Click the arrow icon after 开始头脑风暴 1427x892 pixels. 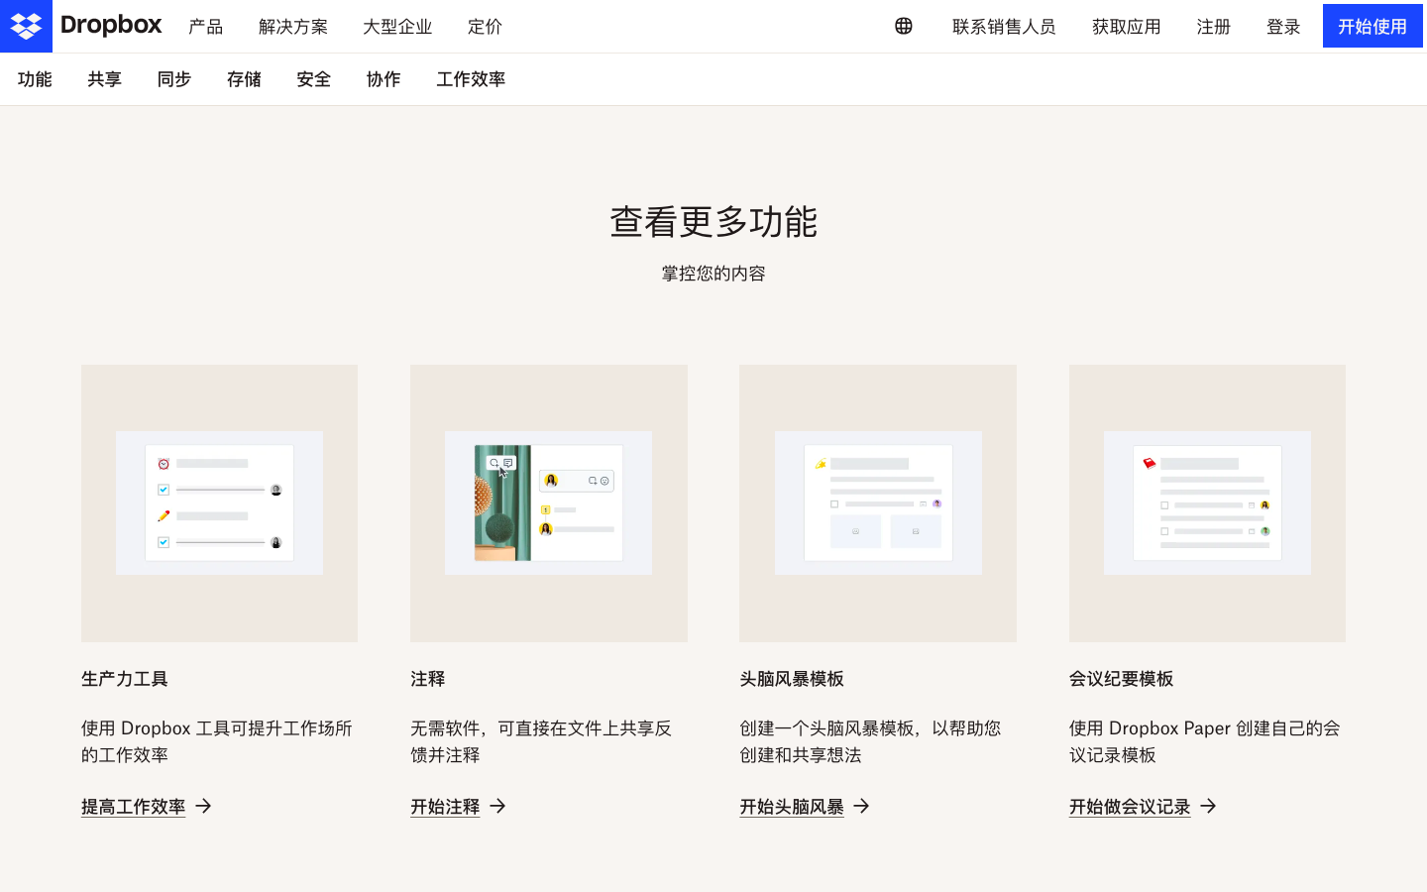(863, 806)
